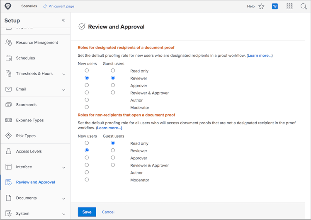Expand the Timesheets & Hours section

[x=63, y=74]
